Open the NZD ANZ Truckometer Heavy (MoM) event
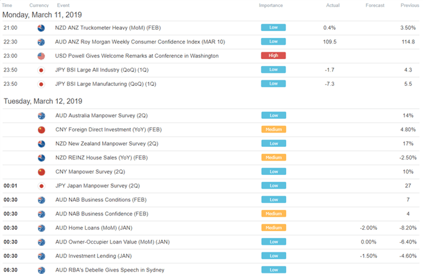Viewport: 423px width, 274px height. click(108, 28)
